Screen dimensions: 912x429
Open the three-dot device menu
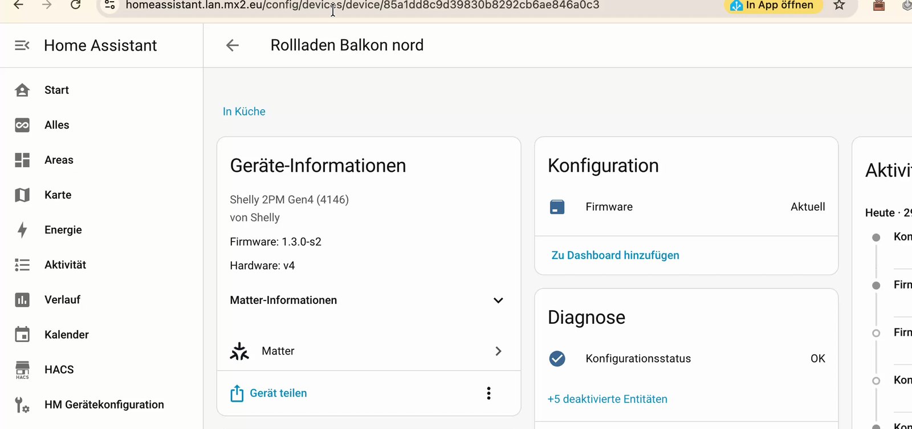pyautogui.click(x=488, y=393)
